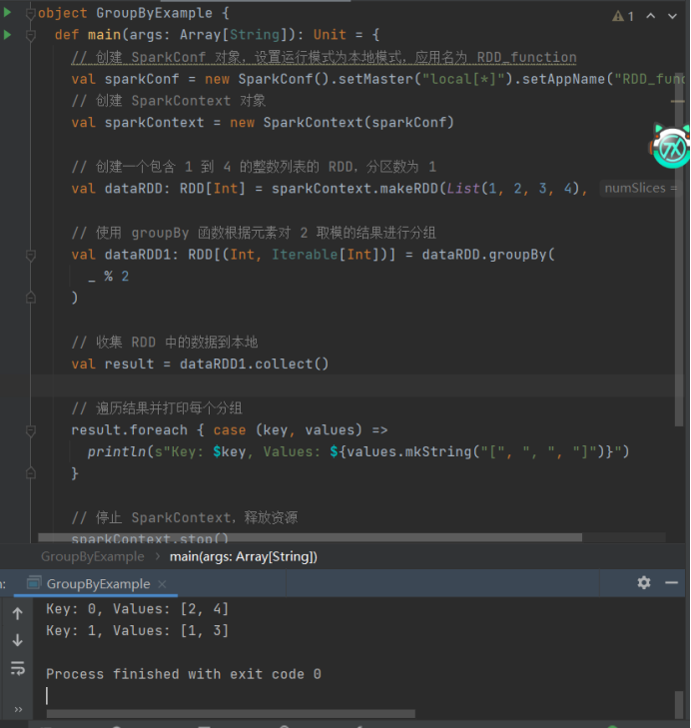Viewport: 691px width, 728px height.
Task: Click main(args: Array[String]) breadcrumb
Action: [244, 556]
